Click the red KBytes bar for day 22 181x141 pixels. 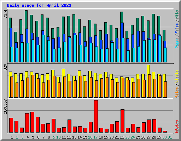tap(122, 121)
